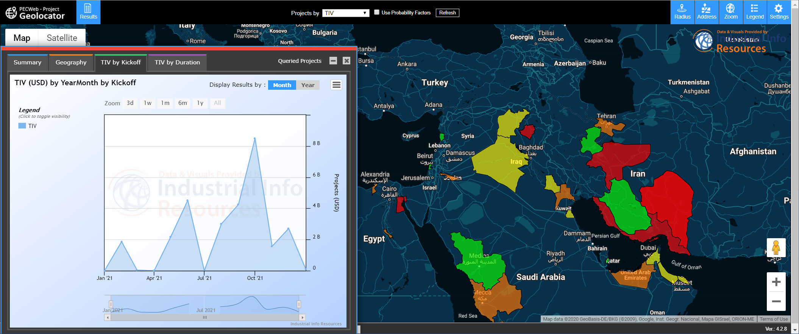
Task: Open Street View pegman icon
Action: pos(776,248)
